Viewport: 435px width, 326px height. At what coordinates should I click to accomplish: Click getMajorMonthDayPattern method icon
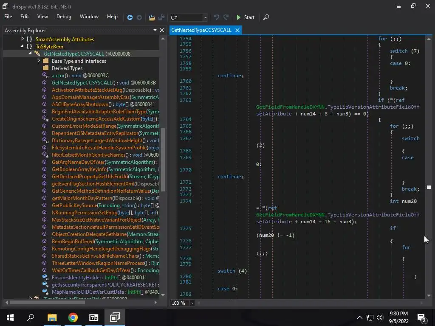pos(44,198)
